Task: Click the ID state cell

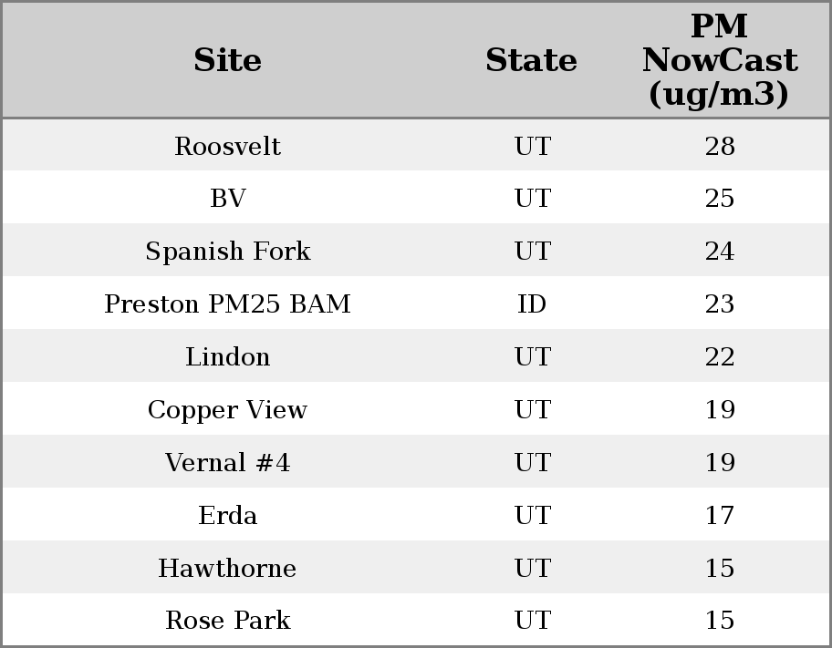Action: pos(532,303)
